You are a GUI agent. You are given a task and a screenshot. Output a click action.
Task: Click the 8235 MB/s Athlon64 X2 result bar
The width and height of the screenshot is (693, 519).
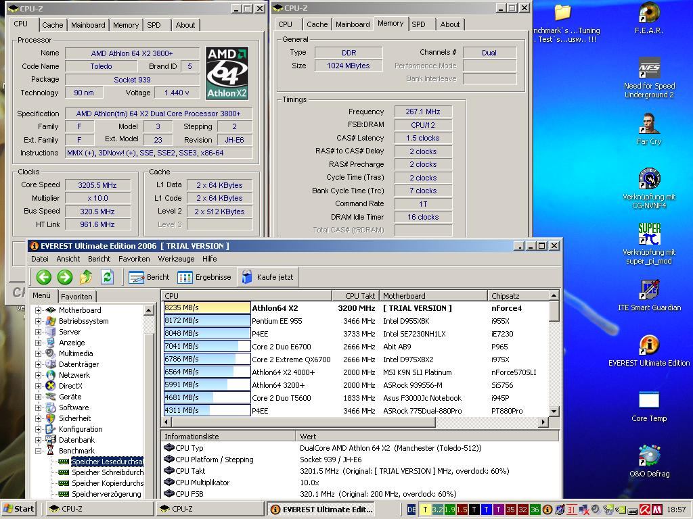207,307
